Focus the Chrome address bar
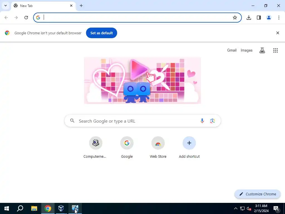 pyautogui.click(x=137, y=18)
